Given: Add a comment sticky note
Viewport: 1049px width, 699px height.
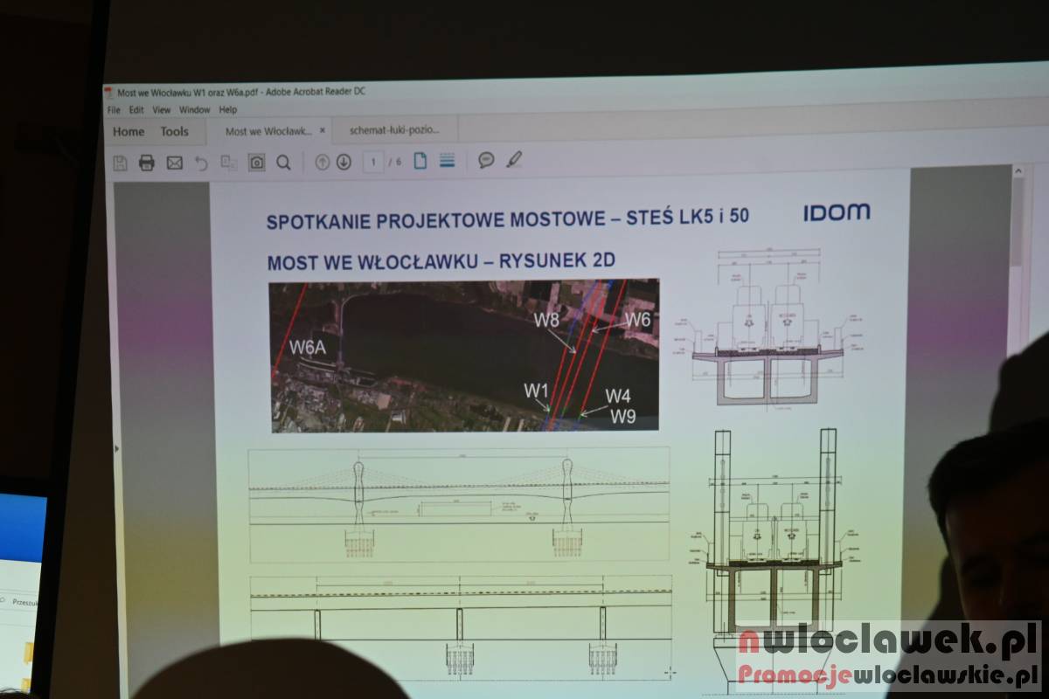Looking at the screenshot, I should point(487,160).
